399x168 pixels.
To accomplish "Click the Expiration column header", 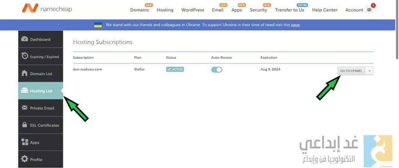I will (x=269, y=58).
